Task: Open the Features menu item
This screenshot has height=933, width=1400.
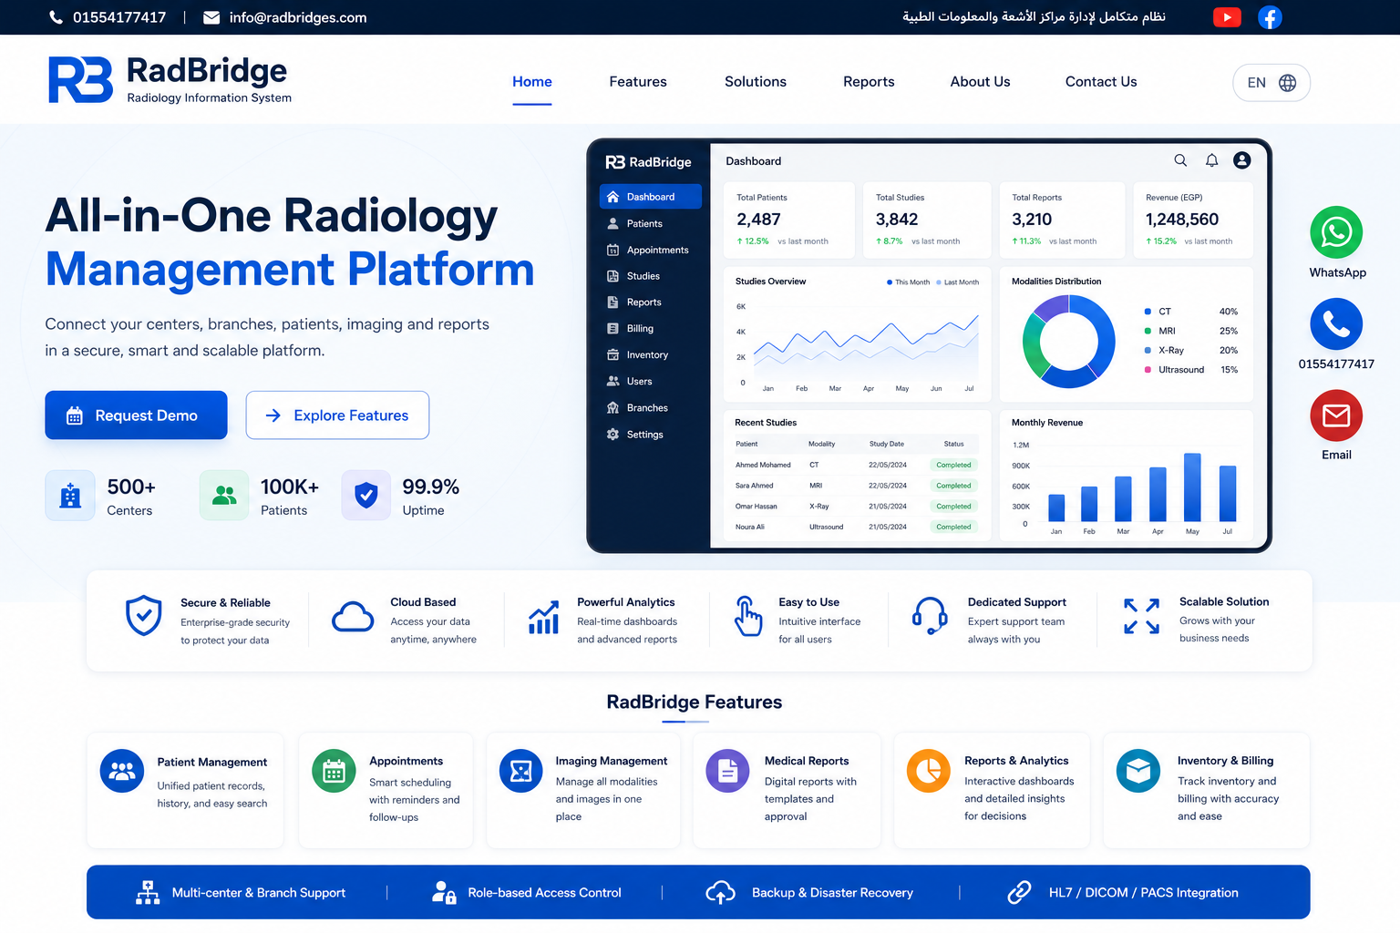Action: (x=638, y=82)
